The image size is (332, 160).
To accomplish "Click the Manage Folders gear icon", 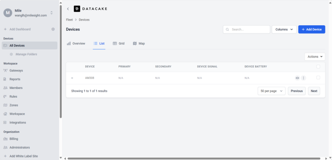I will [11, 54].
